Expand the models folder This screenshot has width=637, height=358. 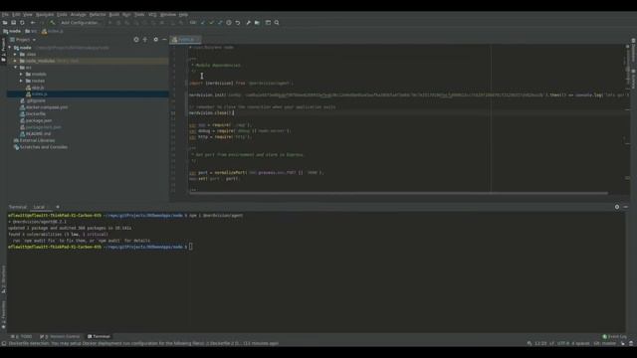[x=21, y=75]
